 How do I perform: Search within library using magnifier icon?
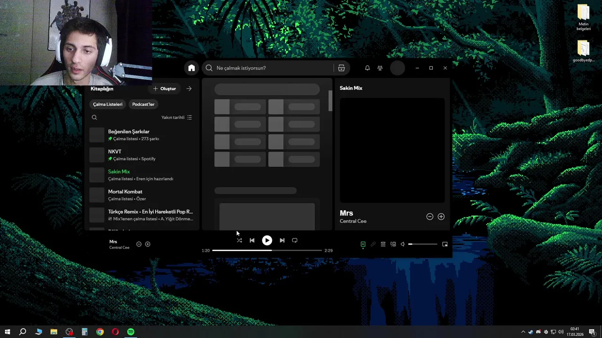click(95, 117)
